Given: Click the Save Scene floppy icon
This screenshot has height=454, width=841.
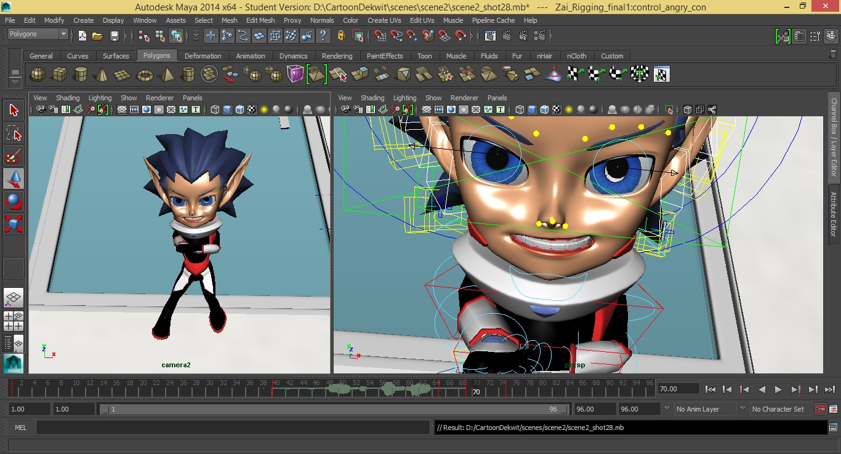Looking at the screenshot, I should click(114, 36).
